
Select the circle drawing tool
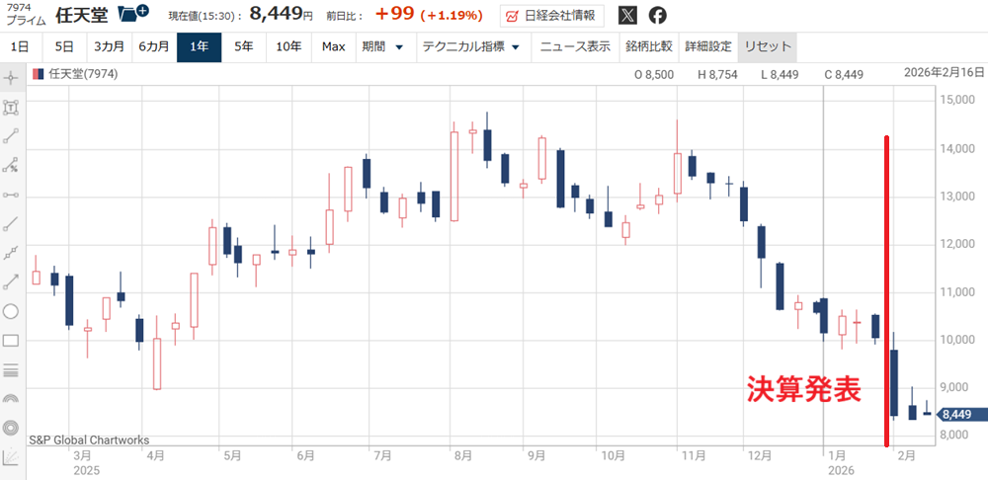point(12,311)
